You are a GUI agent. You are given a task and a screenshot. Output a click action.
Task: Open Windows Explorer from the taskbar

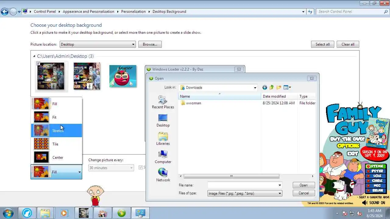[x=45, y=213]
